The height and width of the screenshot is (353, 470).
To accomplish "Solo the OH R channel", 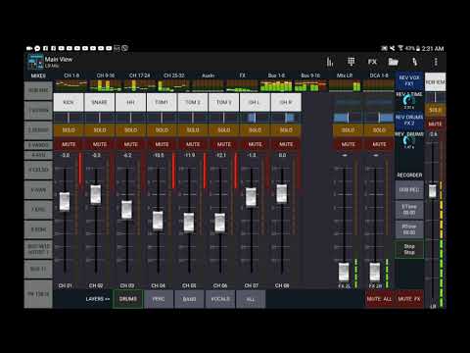I will (286, 130).
